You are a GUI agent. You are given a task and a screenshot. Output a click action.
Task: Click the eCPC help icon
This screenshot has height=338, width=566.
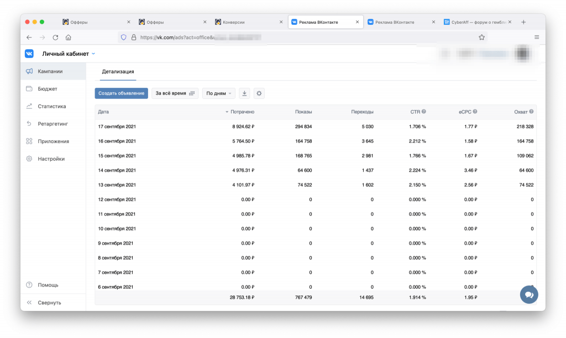point(475,112)
